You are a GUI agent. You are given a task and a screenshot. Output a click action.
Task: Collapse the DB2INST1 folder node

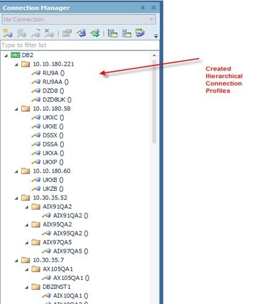pos(27,287)
